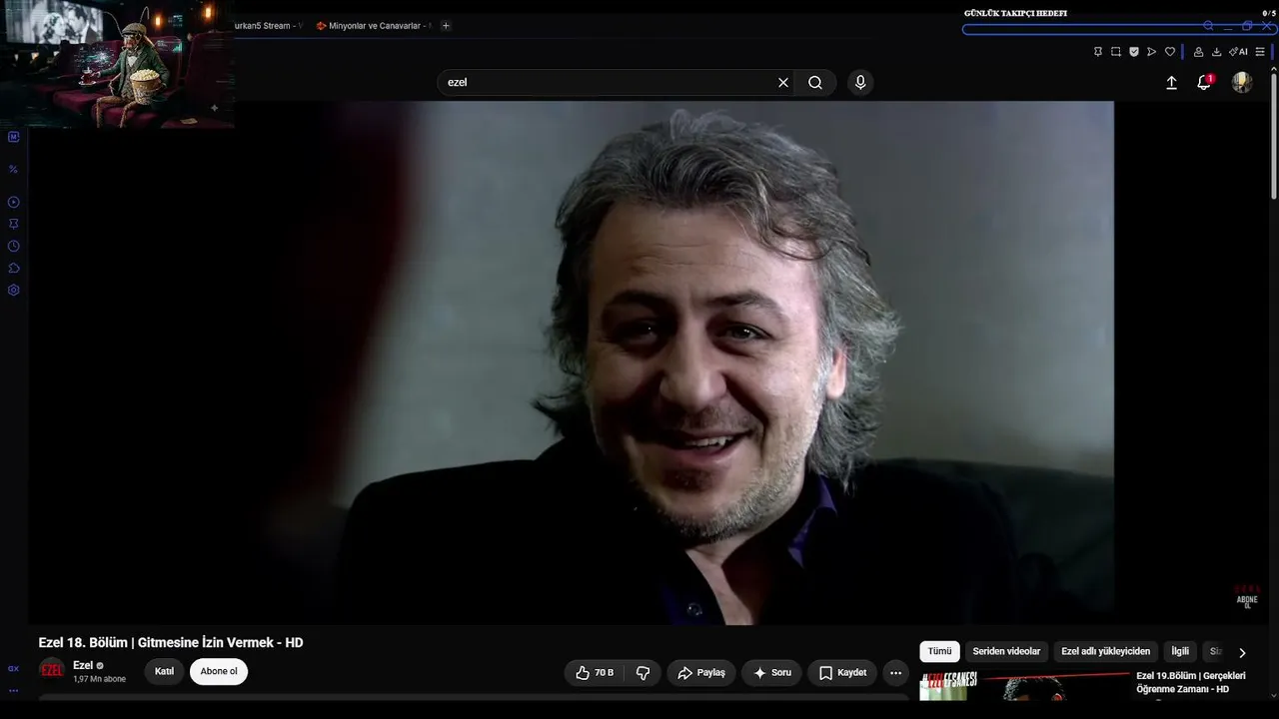Click the top square sidebar icon
This screenshot has width=1279, height=719.
pyautogui.click(x=14, y=137)
